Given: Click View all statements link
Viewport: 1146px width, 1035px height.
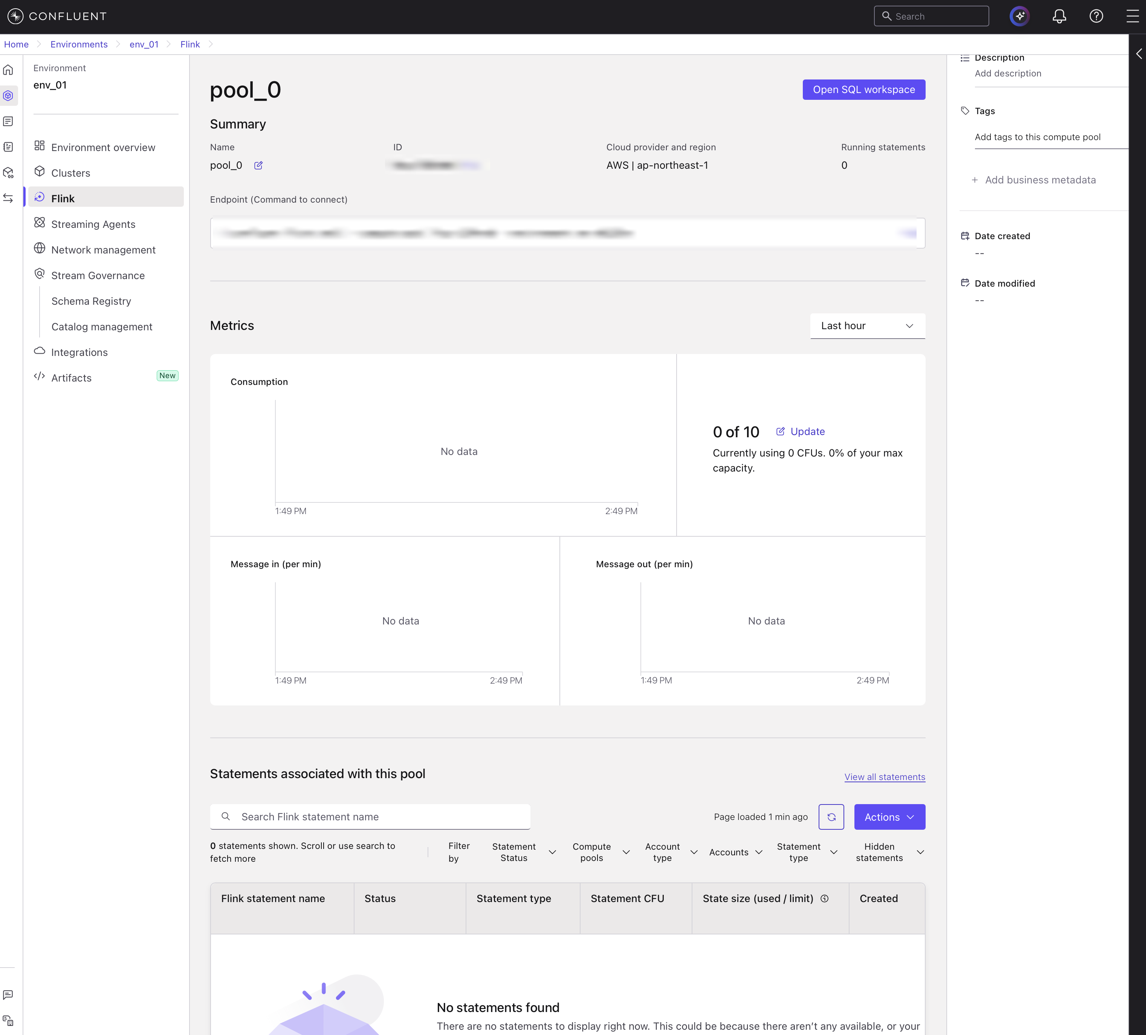Looking at the screenshot, I should point(885,776).
